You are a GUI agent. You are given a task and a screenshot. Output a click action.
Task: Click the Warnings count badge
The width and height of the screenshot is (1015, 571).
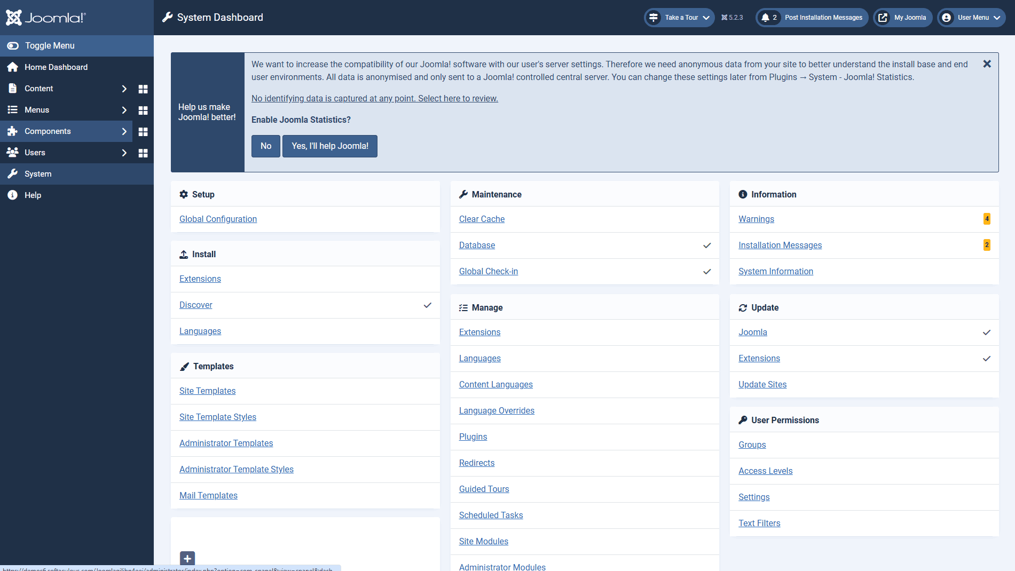click(x=987, y=219)
